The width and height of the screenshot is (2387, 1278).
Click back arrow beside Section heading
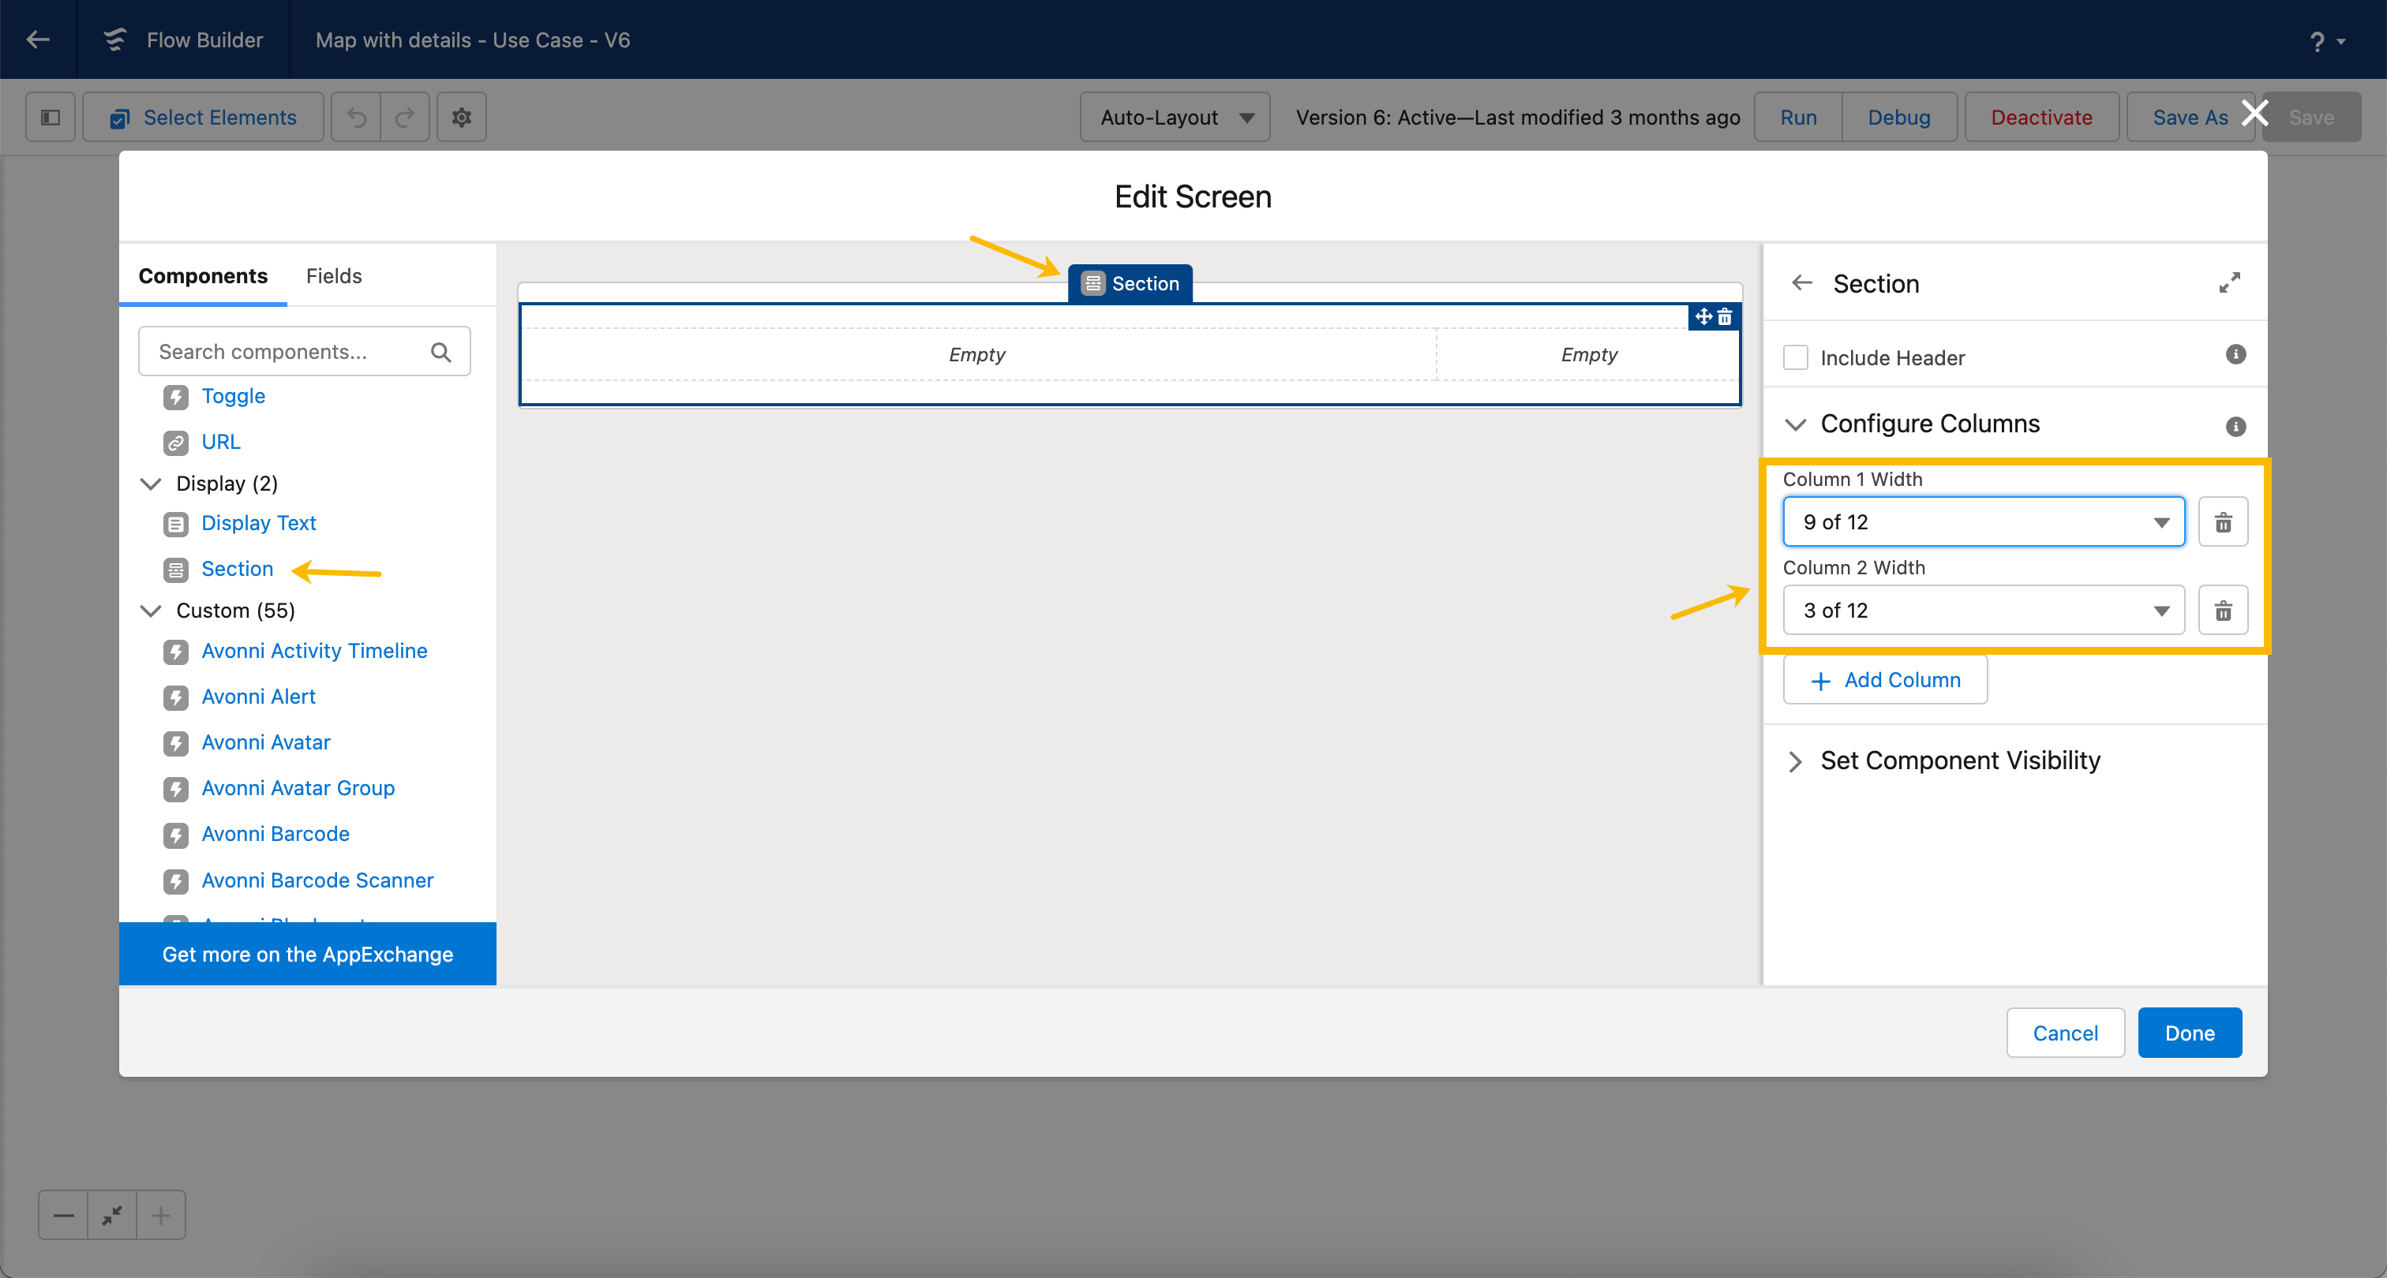tap(1801, 282)
